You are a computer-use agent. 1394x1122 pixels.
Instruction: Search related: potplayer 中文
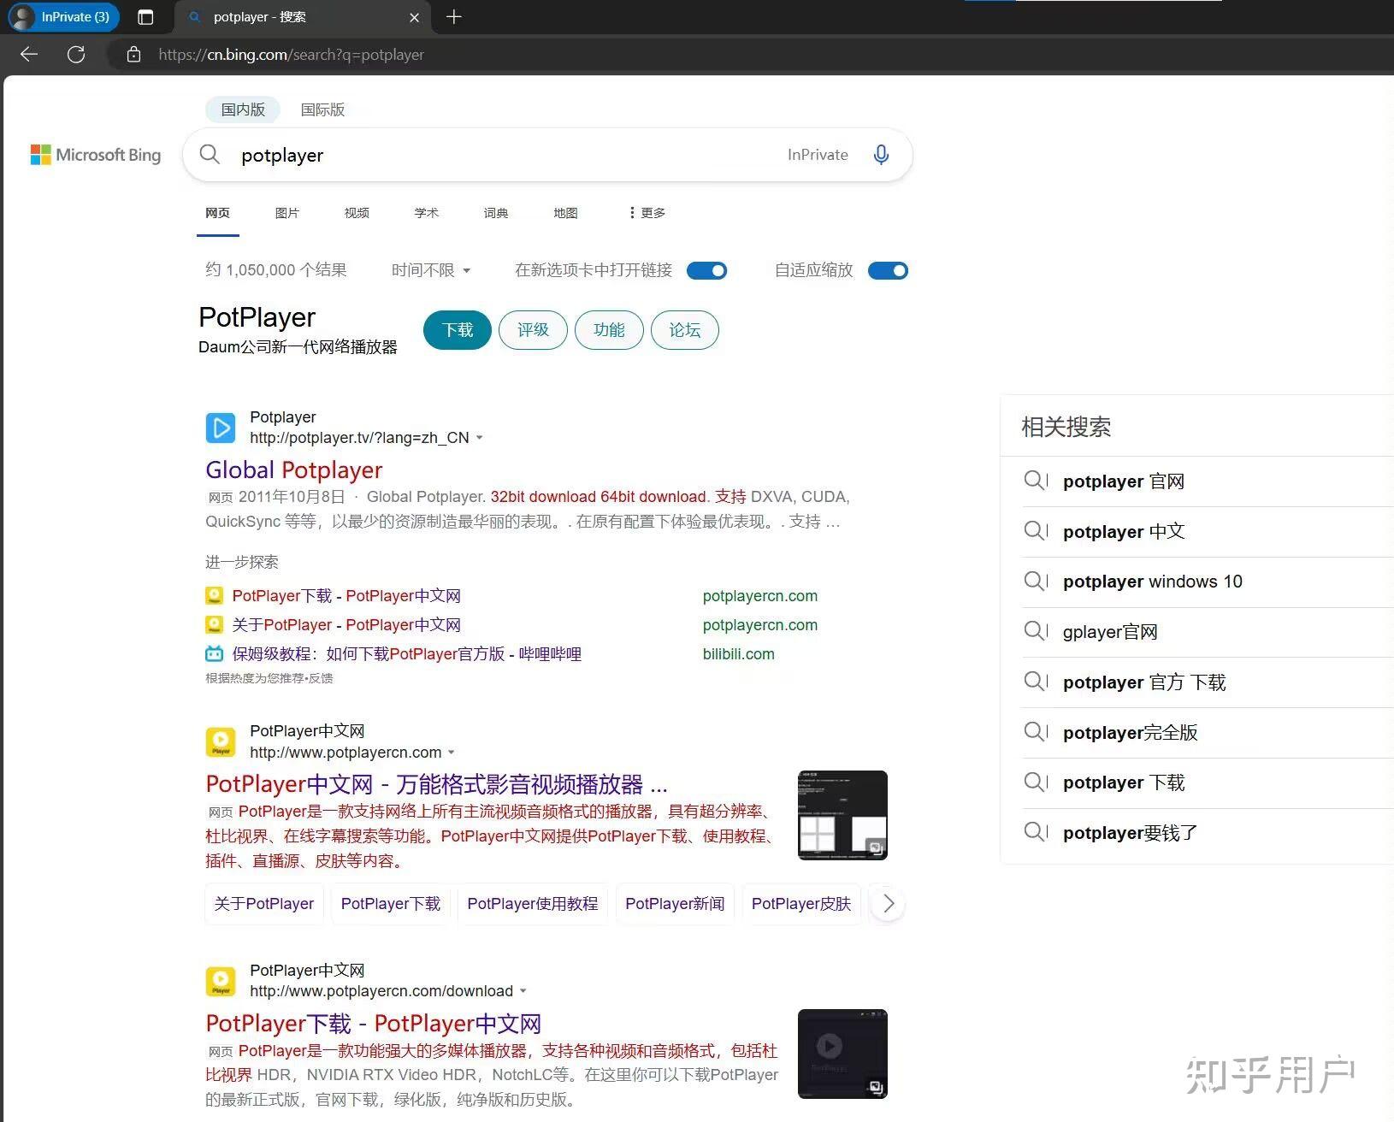click(x=1124, y=532)
